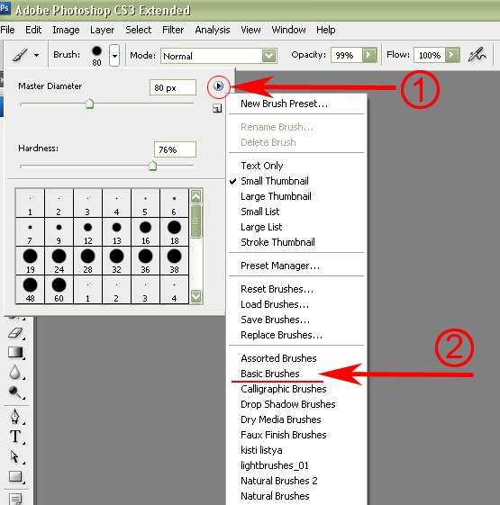
Task: Click the Hardness slider handle
Action: click(152, 166)
